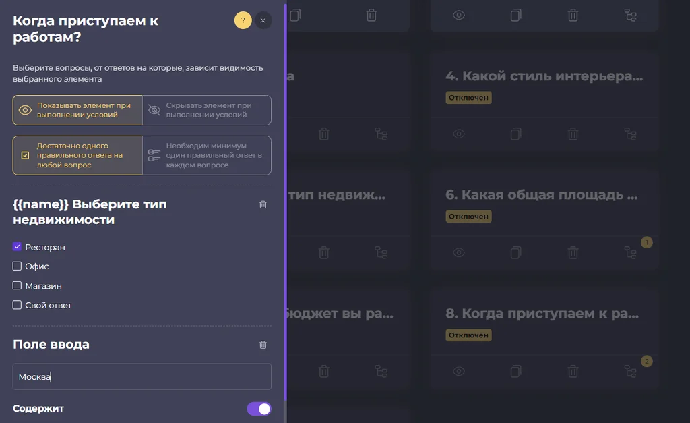Click the purple panel scrollbar
Image resolution: width=690 pixels, height=423 pixels.
(286, 202)
